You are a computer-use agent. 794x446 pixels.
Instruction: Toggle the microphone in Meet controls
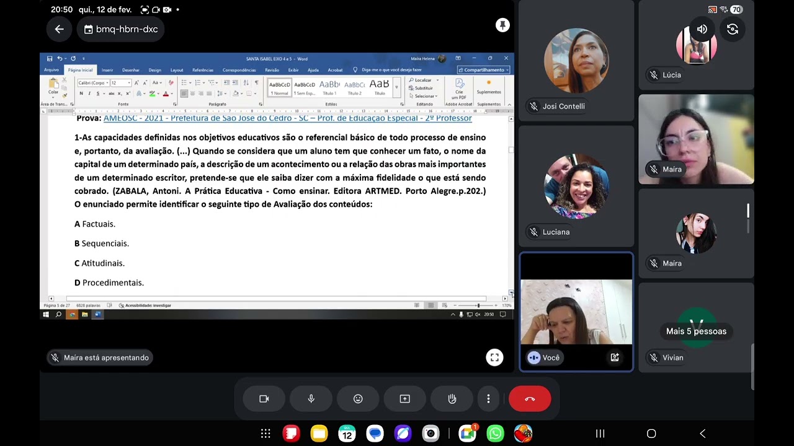click(311, 399)
